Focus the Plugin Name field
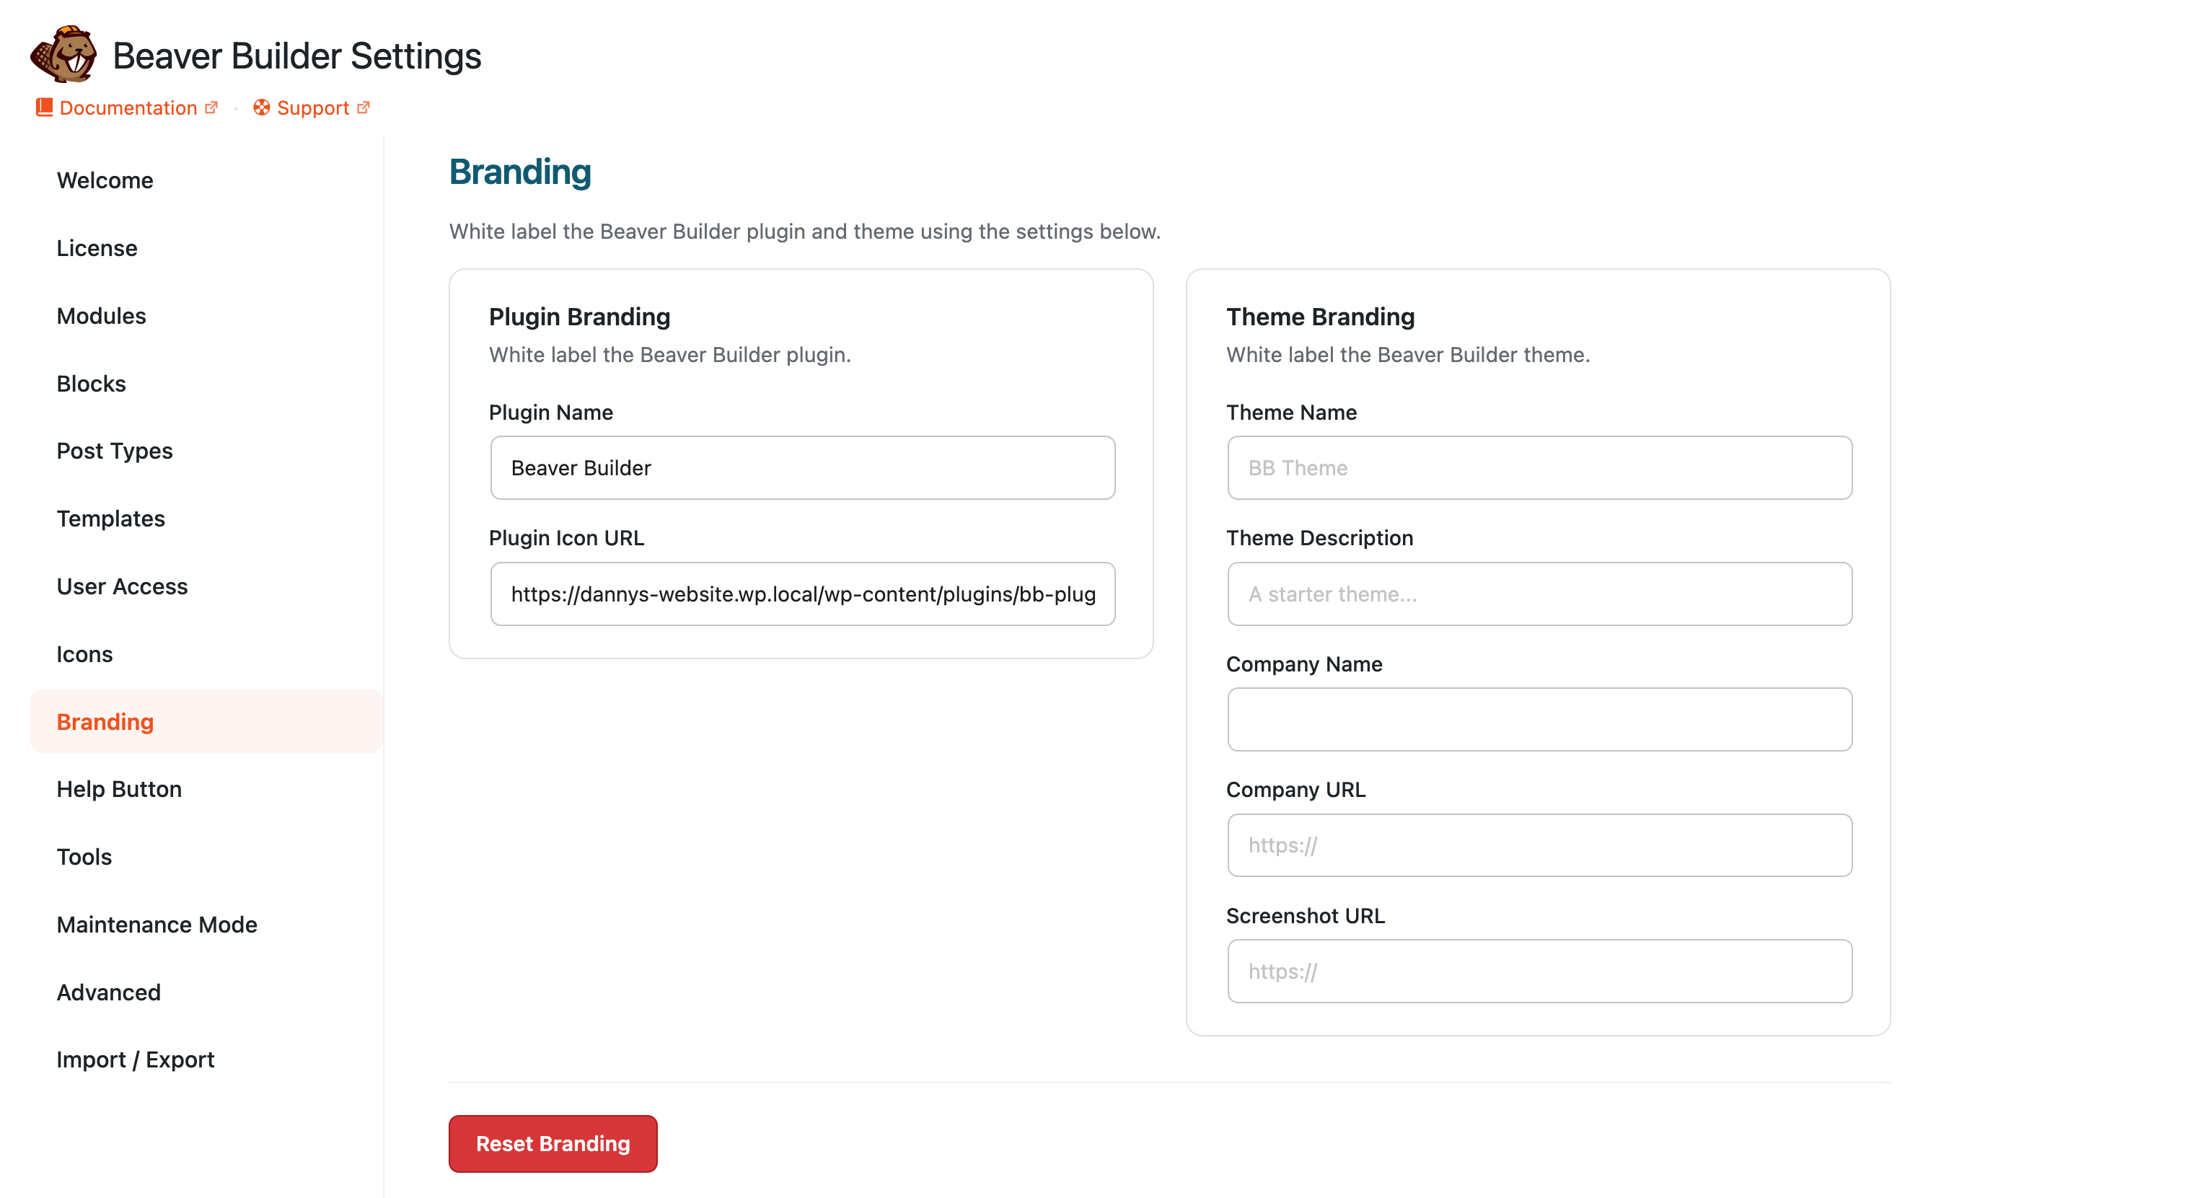2200x1198 pixels. pos(803,468)
